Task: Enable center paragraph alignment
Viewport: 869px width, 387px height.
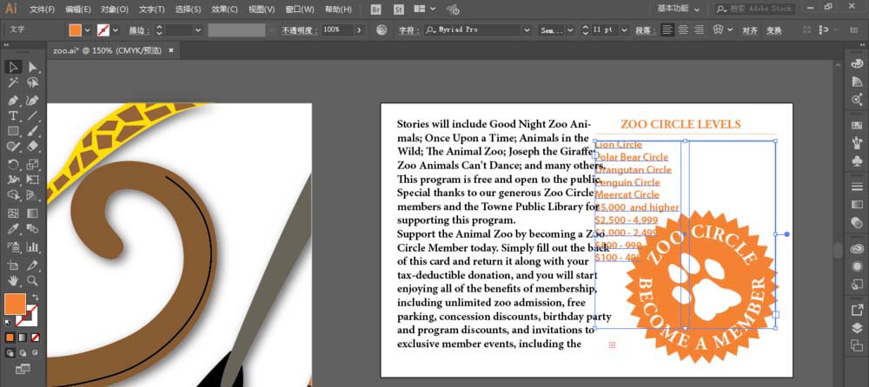Action: (x=683, y=30)
